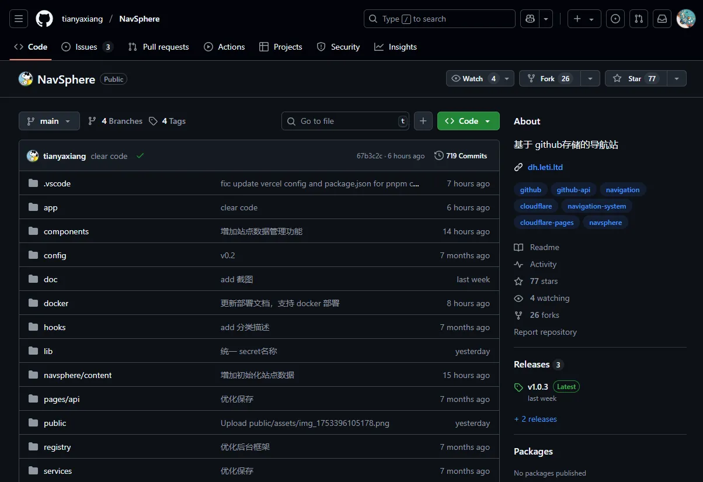
Task: Open the config folder
Action: (55, 255)
